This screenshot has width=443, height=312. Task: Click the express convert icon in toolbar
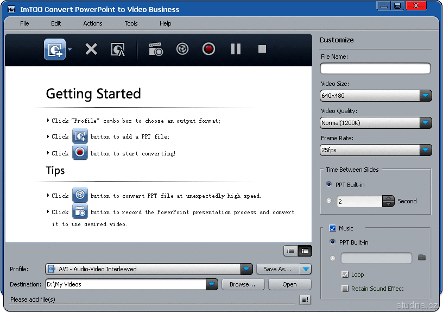tap(182, 49)
